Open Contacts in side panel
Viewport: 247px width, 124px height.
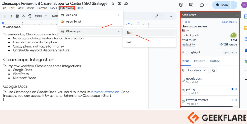click(x=245, y=50)
